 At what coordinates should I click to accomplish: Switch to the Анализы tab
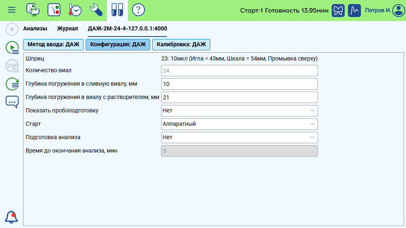(x=35, y=29)
